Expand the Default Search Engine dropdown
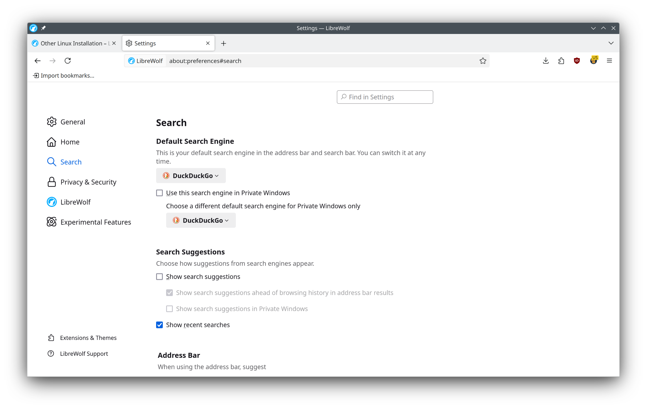The height and width of the screenshot is (409, 647). pos(190,175)
